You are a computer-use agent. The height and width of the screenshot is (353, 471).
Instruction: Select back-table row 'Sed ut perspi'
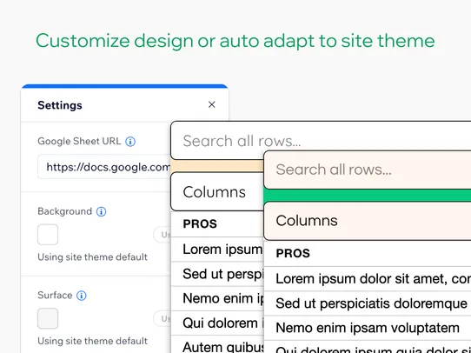click(217, 274)
